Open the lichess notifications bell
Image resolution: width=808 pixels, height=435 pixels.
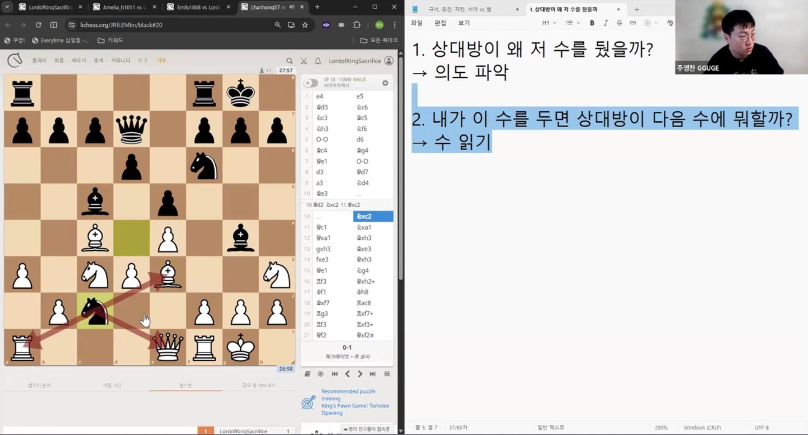(x=318, y=61)
